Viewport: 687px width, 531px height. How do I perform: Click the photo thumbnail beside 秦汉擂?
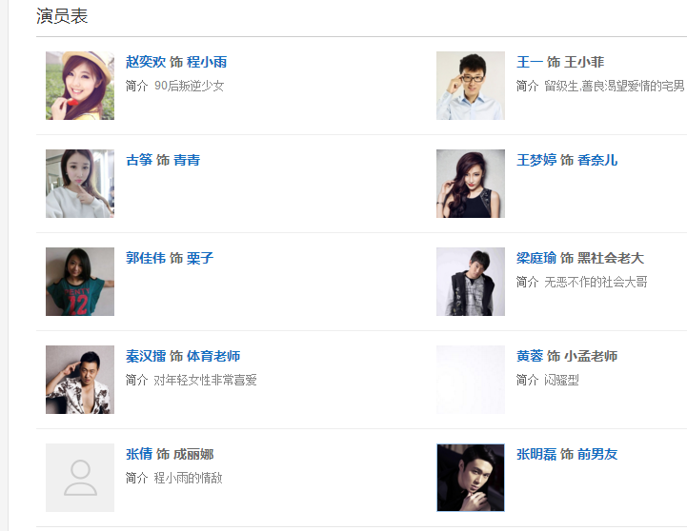[80, 380]
